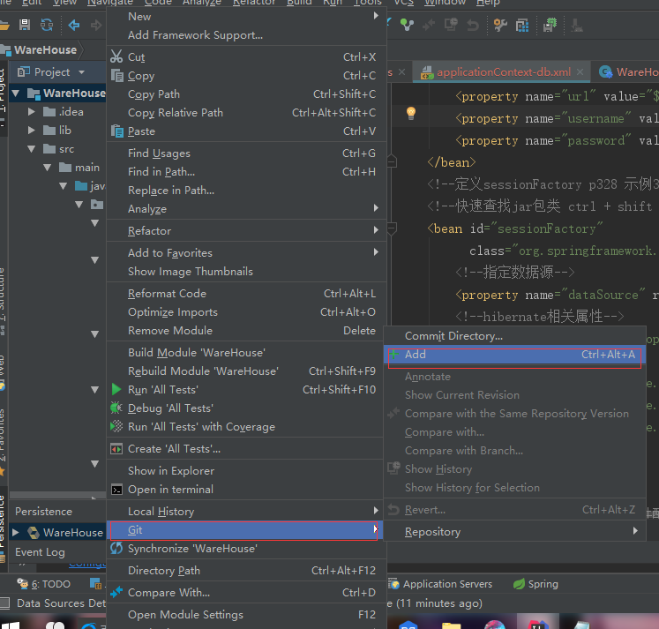Click the Cut scissors icon
The height and width of the screenshot is (629, 659).
coord(116,56)
